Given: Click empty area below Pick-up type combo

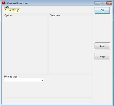Looking at the screenshot, I should tap(48, 89).
